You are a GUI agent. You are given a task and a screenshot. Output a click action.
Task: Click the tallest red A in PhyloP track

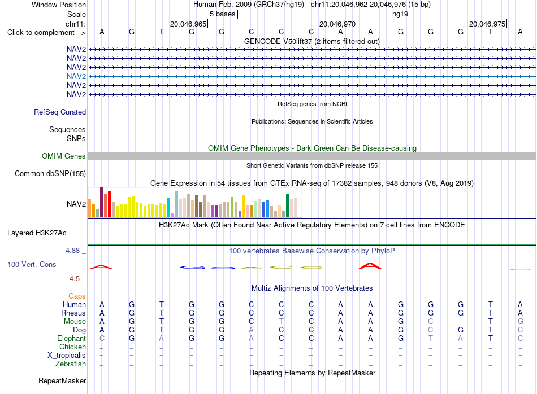point(370,266)
